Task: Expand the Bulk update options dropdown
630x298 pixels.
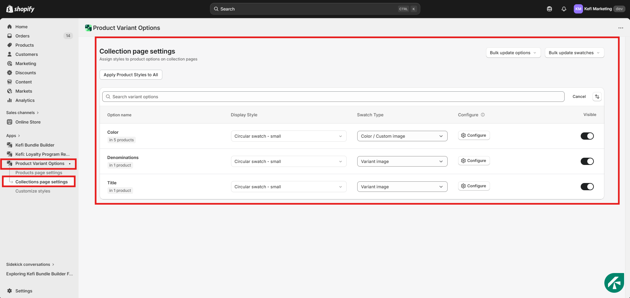Action: pyautogui.click(x=513, y=53)
